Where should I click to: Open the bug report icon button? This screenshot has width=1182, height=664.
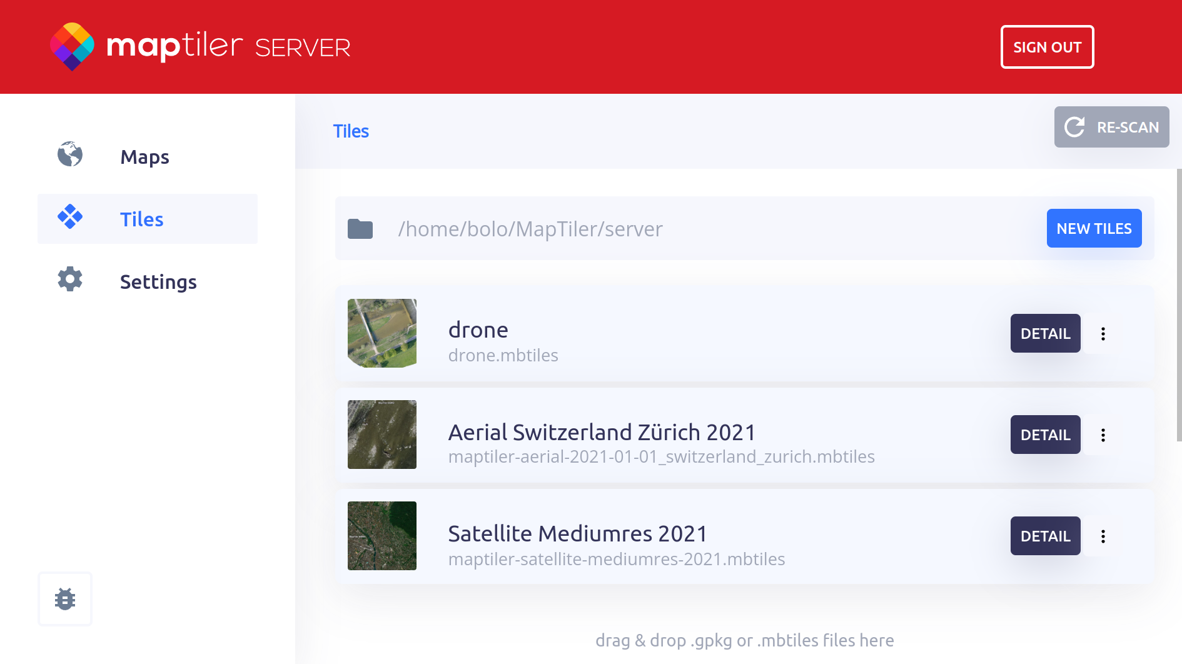click(65, 599)
